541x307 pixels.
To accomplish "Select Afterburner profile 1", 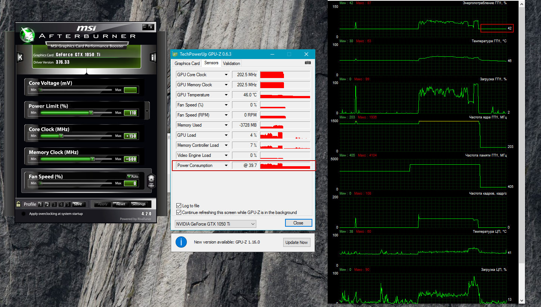I will pyautogui.click(x=40, y=204).
